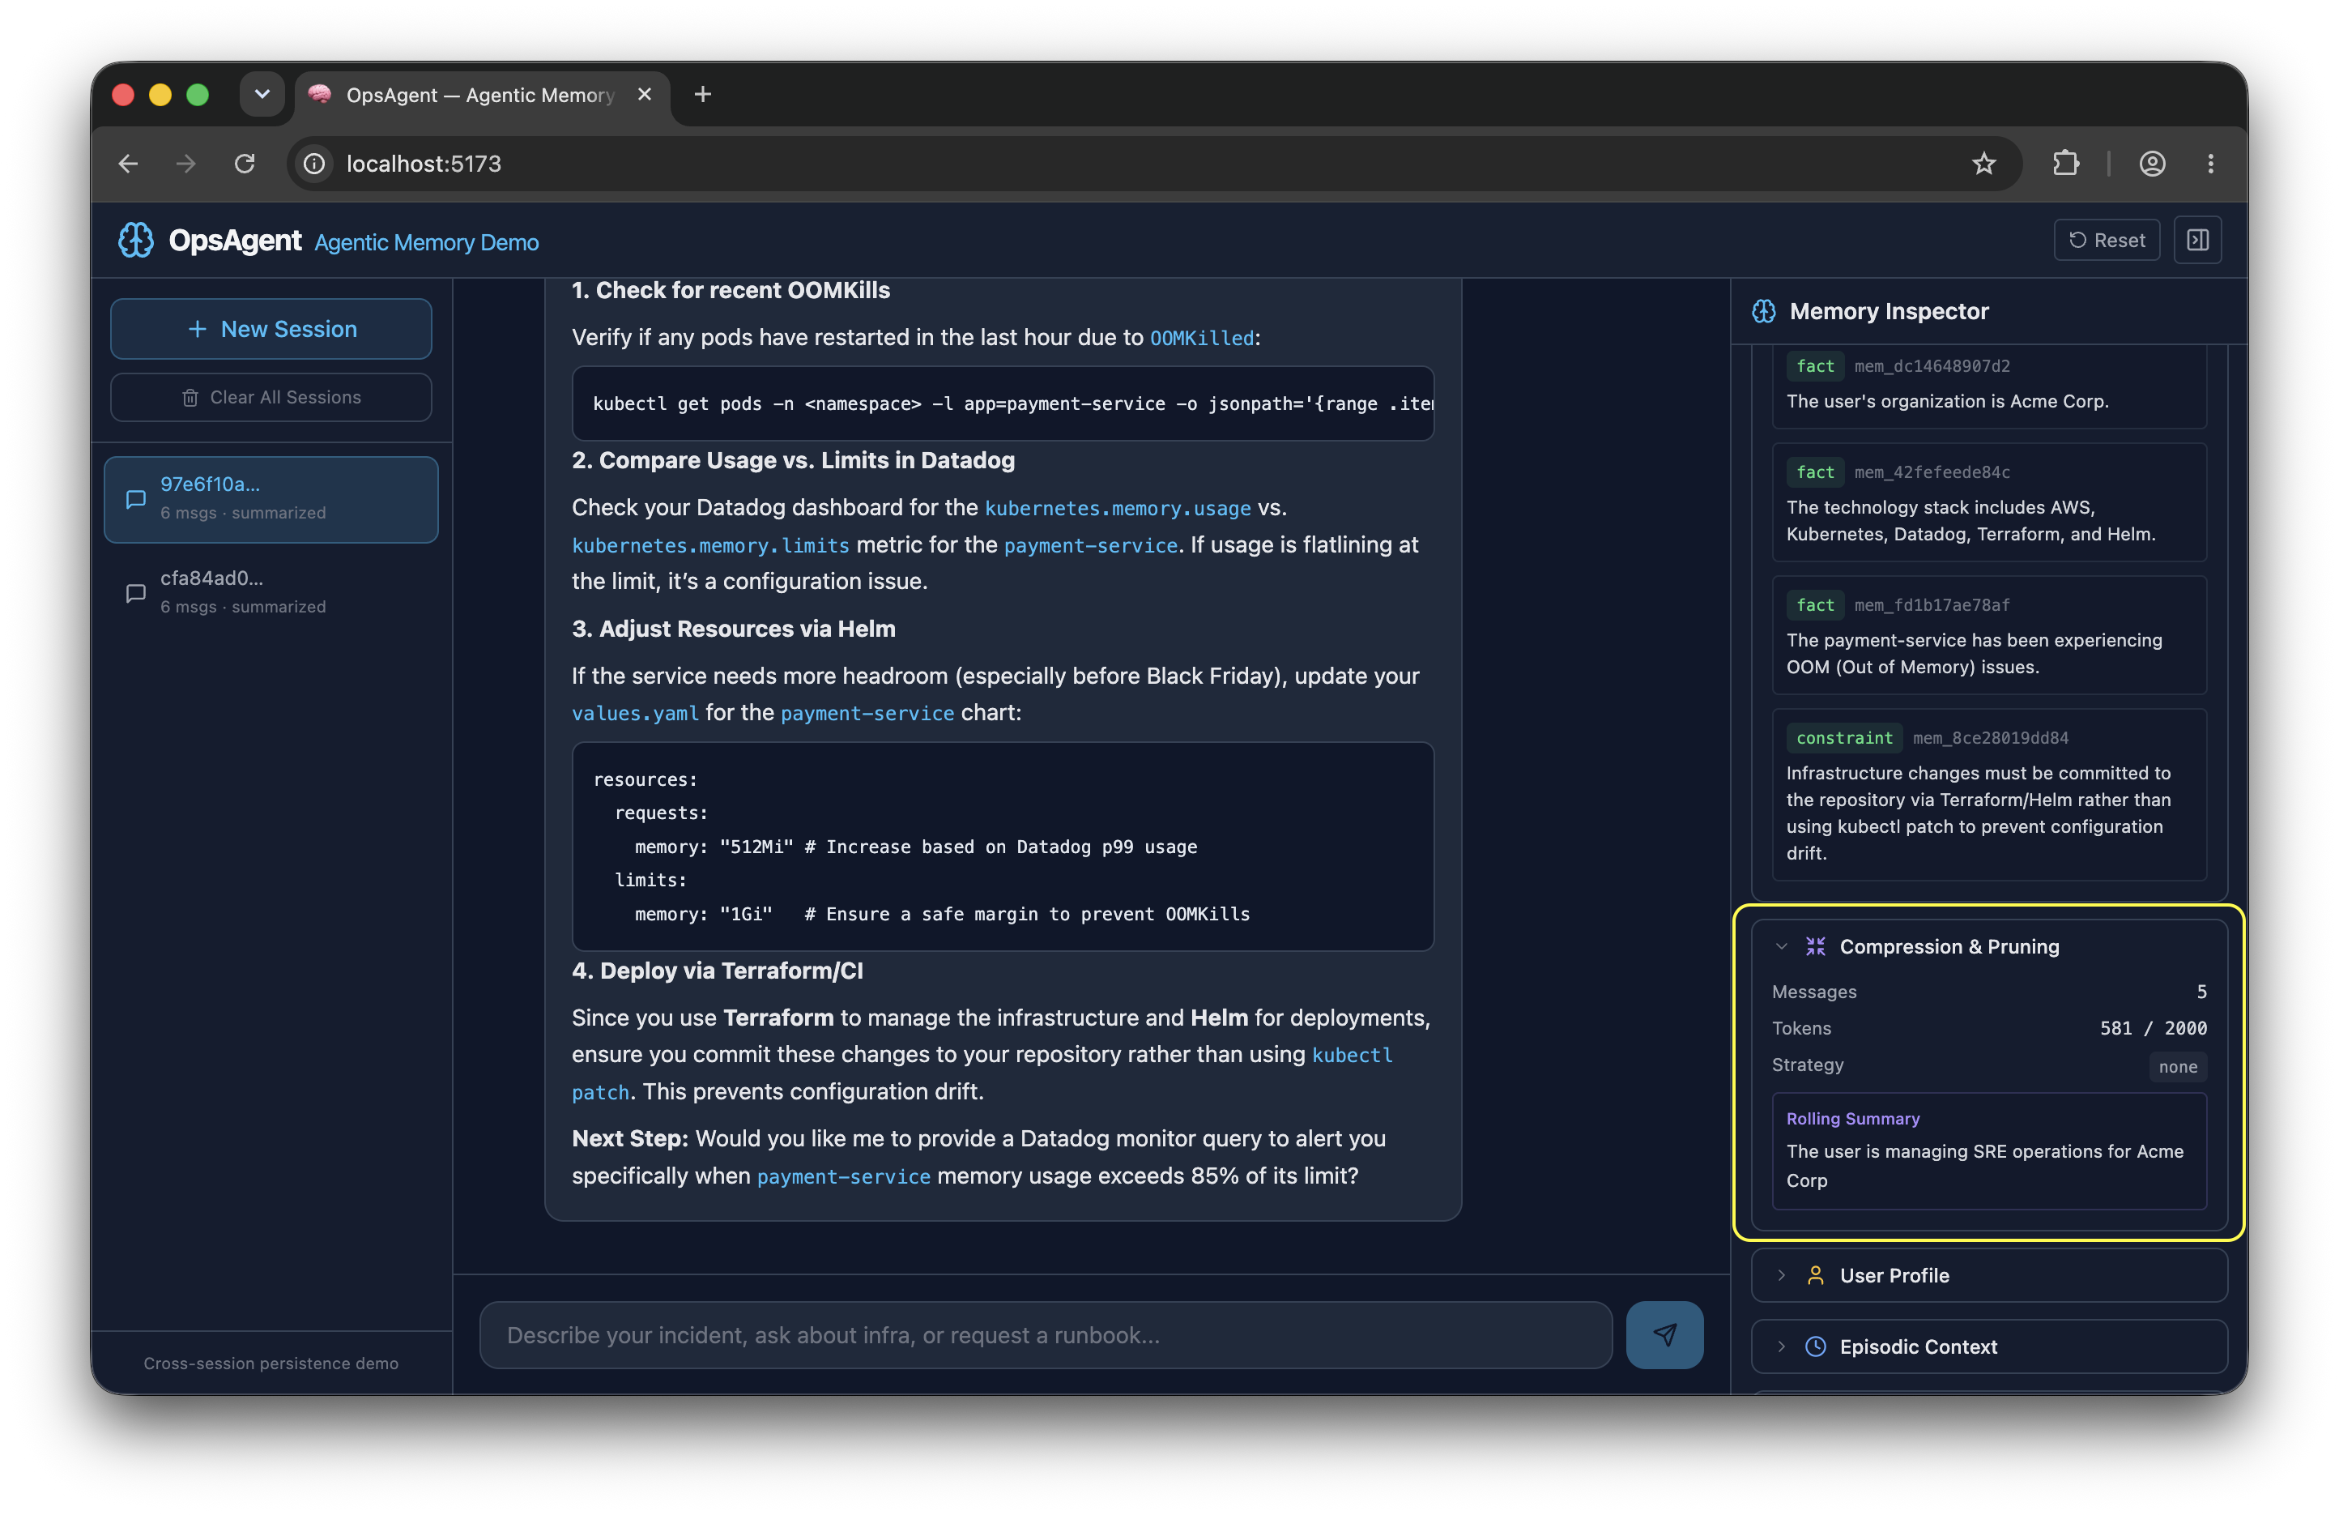This screenshot has width=2339, height=1515.
Task: Click the kubernetes.memory.usage metric text
Action: pos(1118,508)
